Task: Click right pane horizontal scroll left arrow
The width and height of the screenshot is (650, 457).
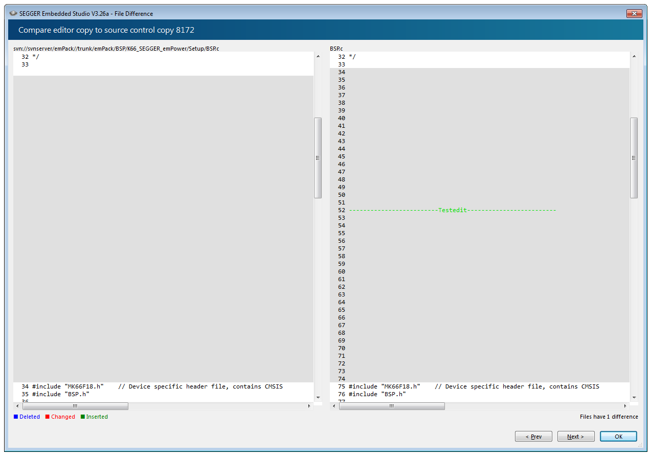Action: (334, 406)
